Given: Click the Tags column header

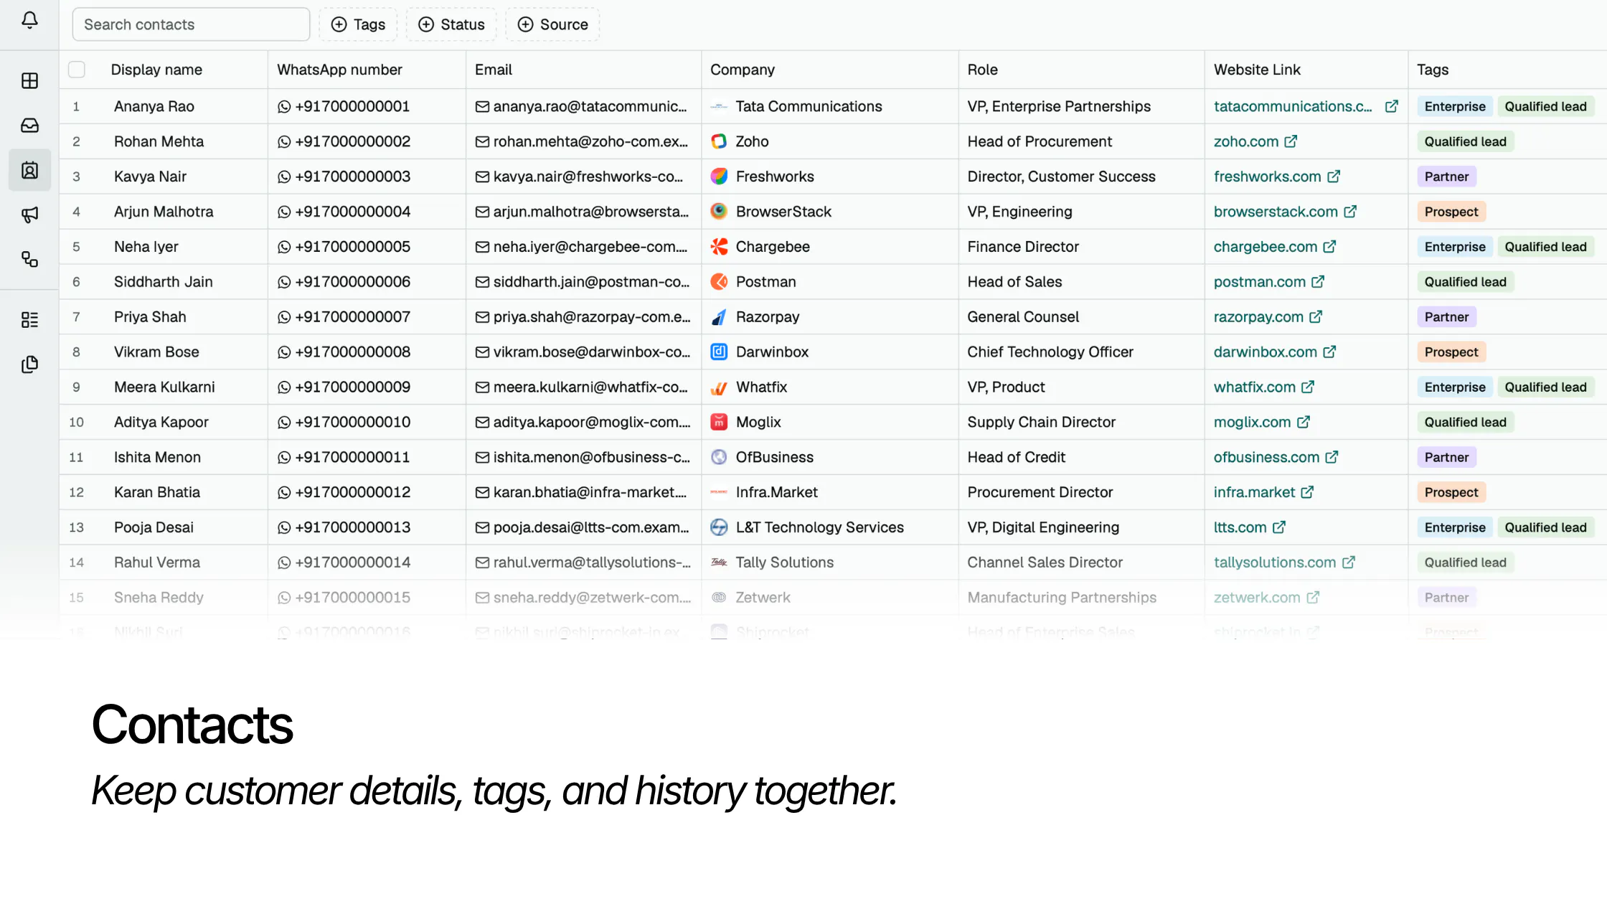Looking at the screenshot, I should [x=1433, y=70].
